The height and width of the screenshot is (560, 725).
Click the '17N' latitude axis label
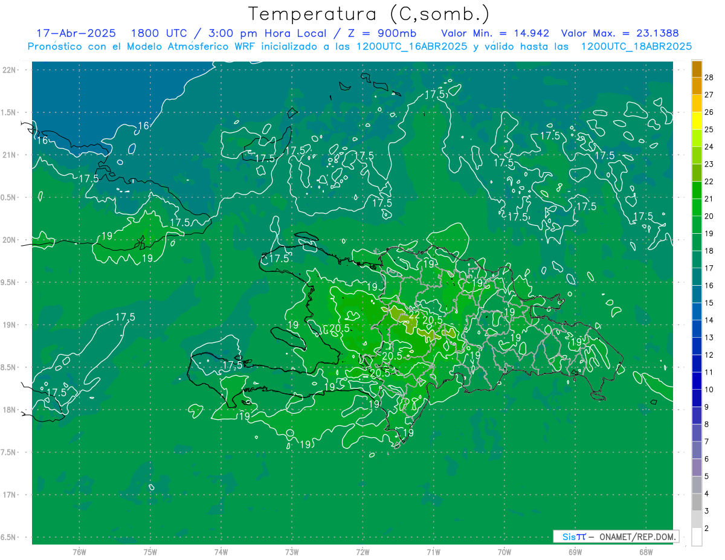point(8,495)
